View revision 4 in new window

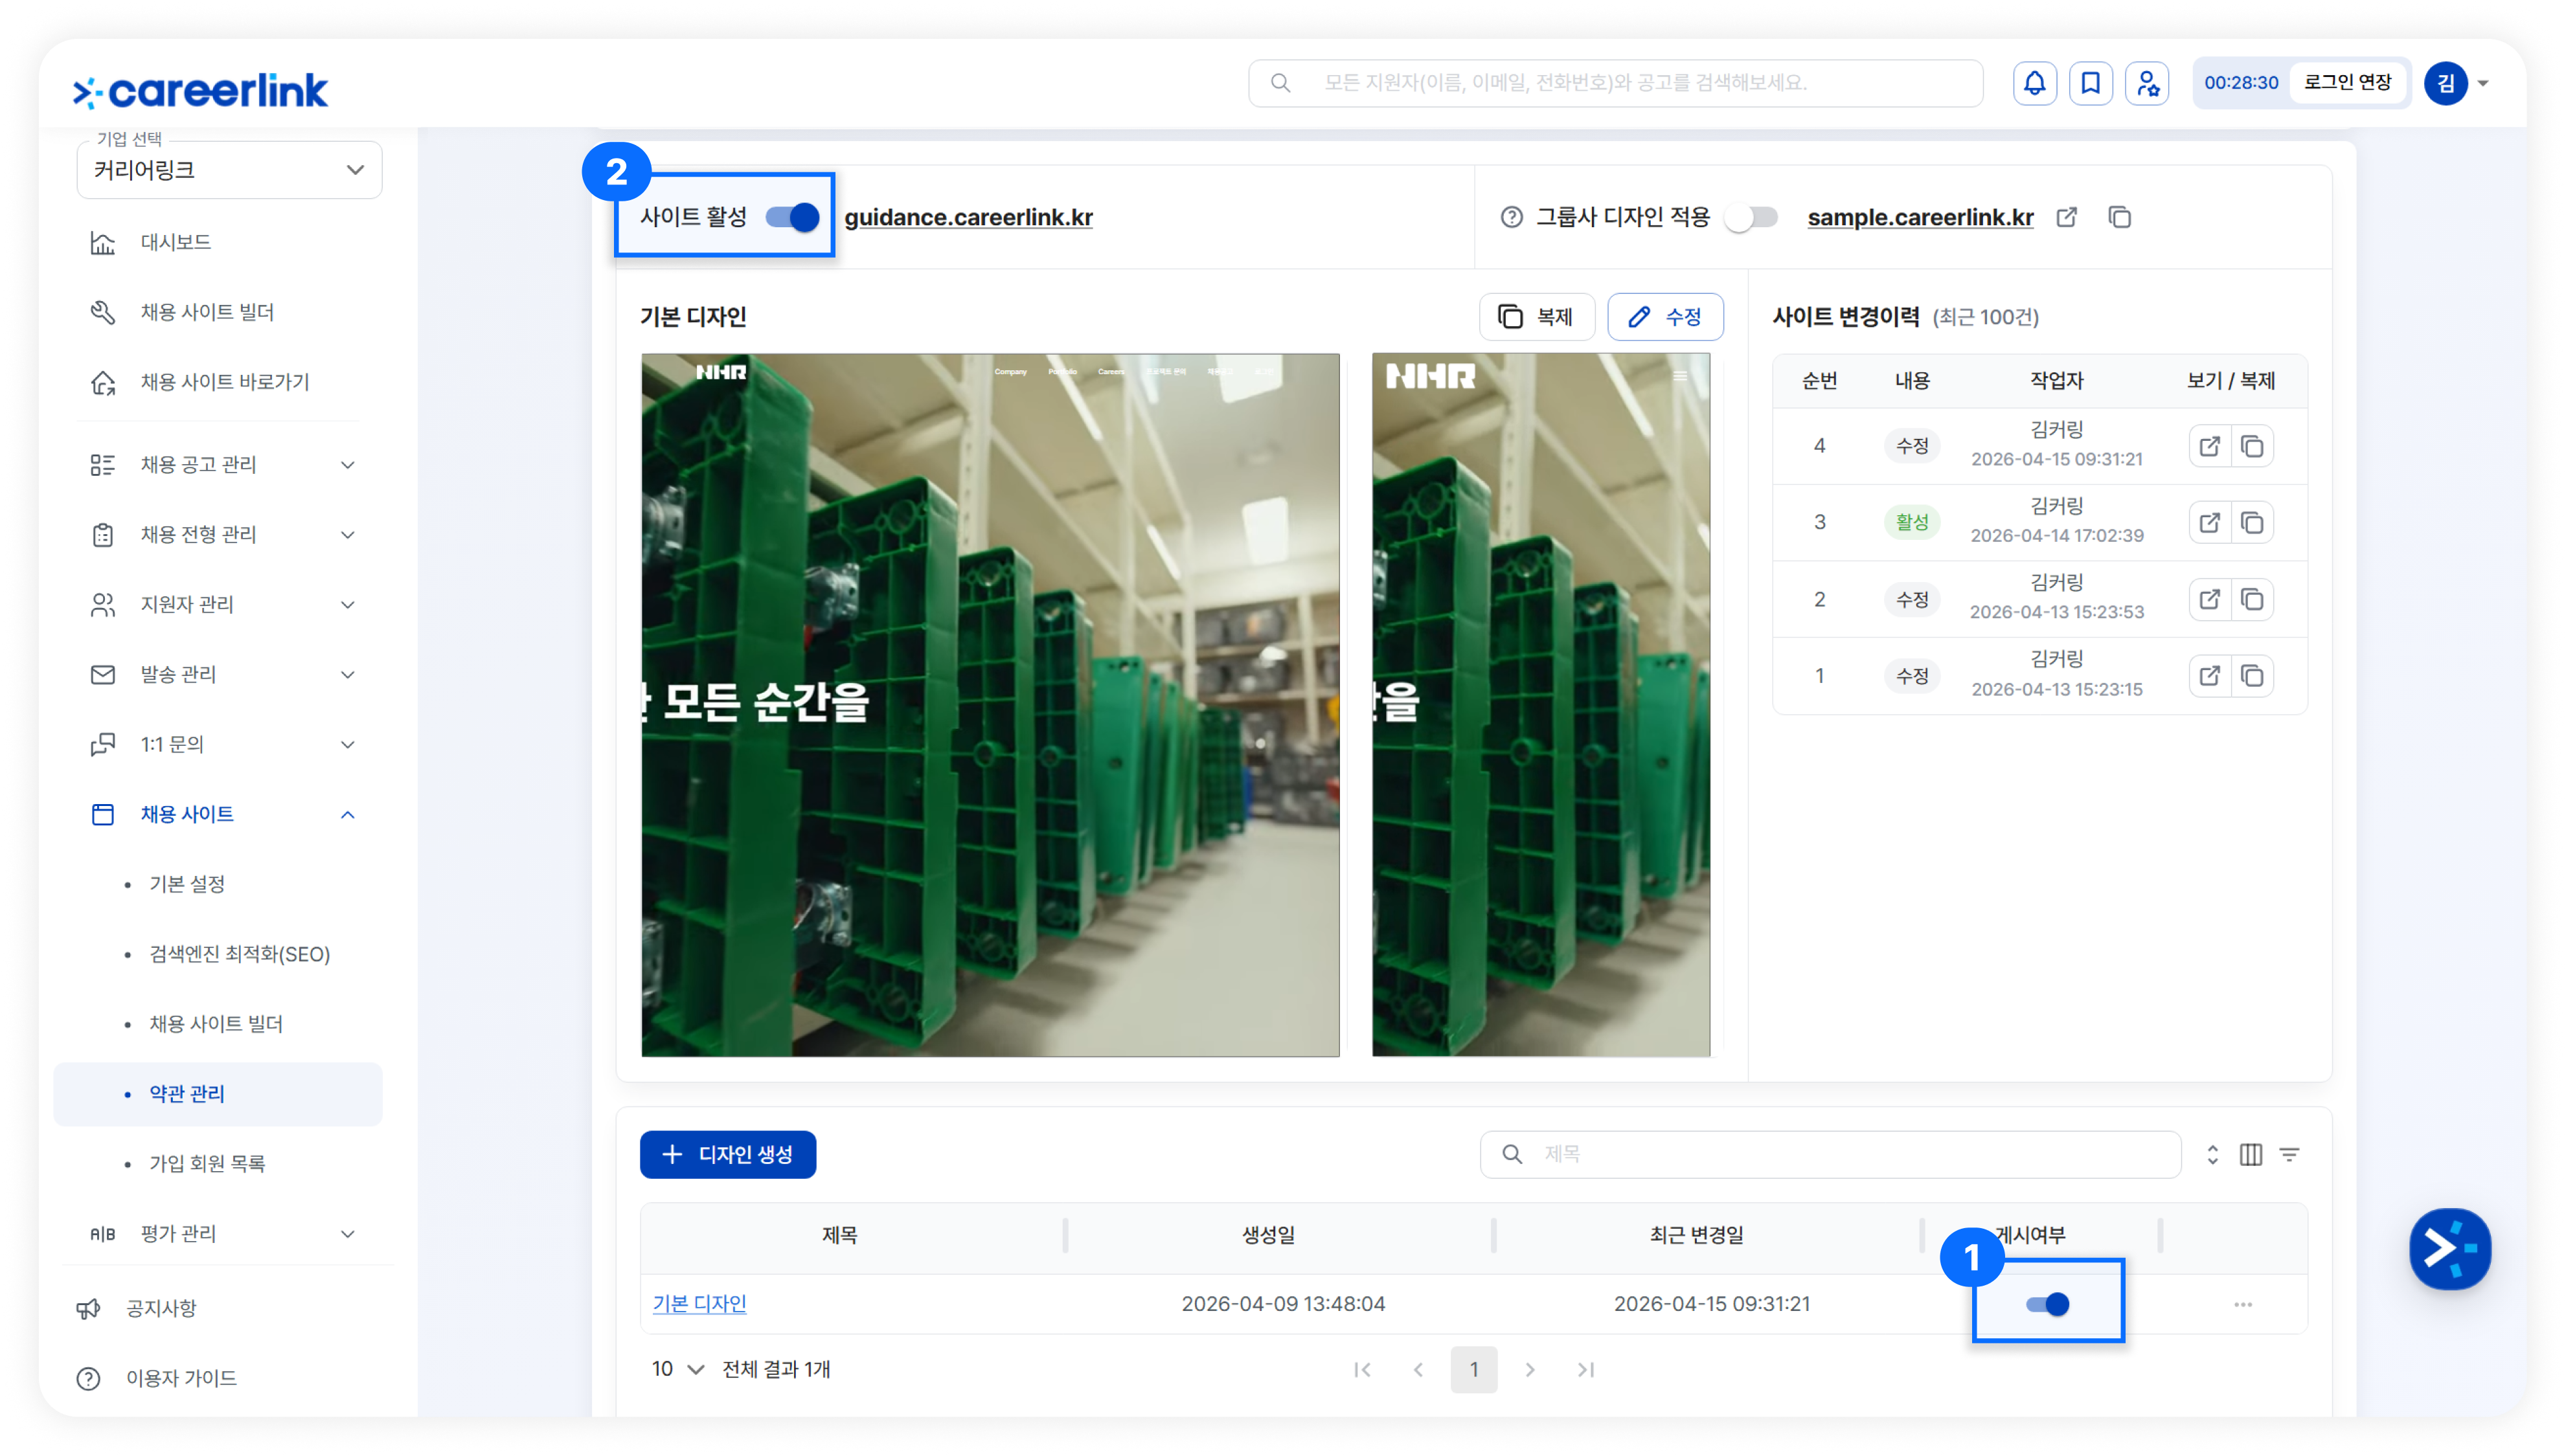(x=2209, y=446)
